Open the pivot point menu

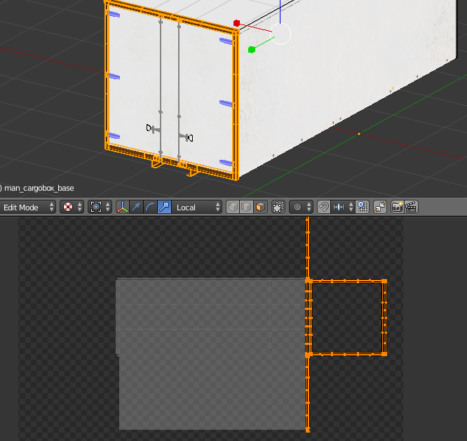[100, 207]
